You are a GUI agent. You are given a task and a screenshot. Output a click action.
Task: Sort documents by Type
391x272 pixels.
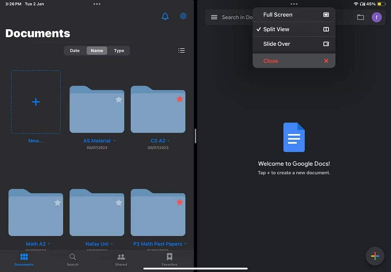click(119, 50)
